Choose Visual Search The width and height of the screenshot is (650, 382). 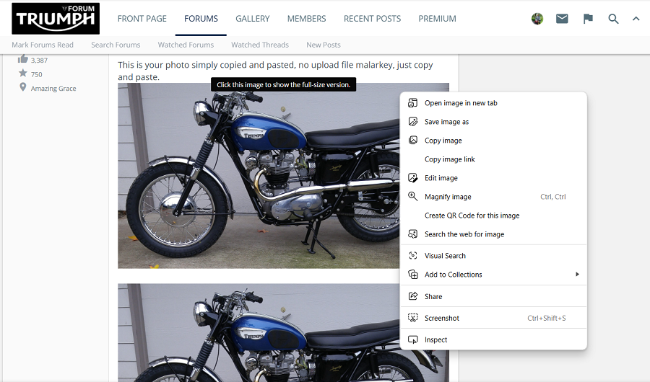[493, 256]
